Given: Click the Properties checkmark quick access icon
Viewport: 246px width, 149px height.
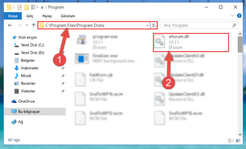Looking at the screenshot, I should coord(20,7).
